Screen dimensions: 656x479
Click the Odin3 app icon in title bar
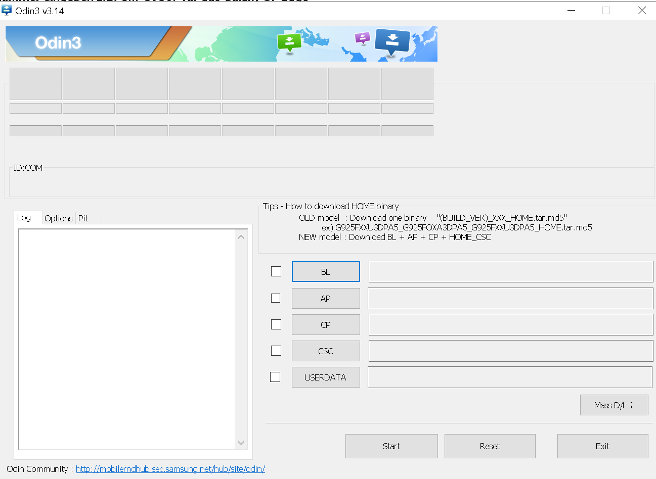[7, 11]
